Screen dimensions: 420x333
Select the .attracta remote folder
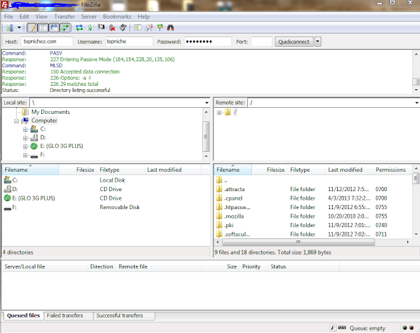(x=313, y=189)
